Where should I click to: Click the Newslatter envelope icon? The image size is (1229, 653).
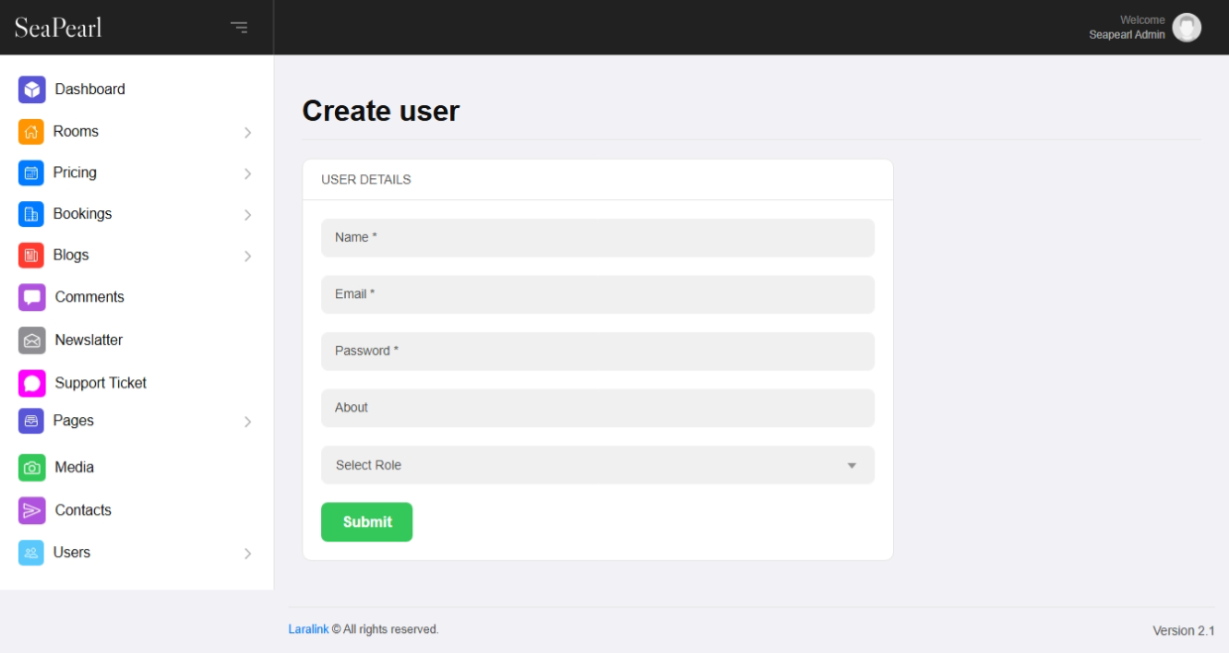coord(32,340)
